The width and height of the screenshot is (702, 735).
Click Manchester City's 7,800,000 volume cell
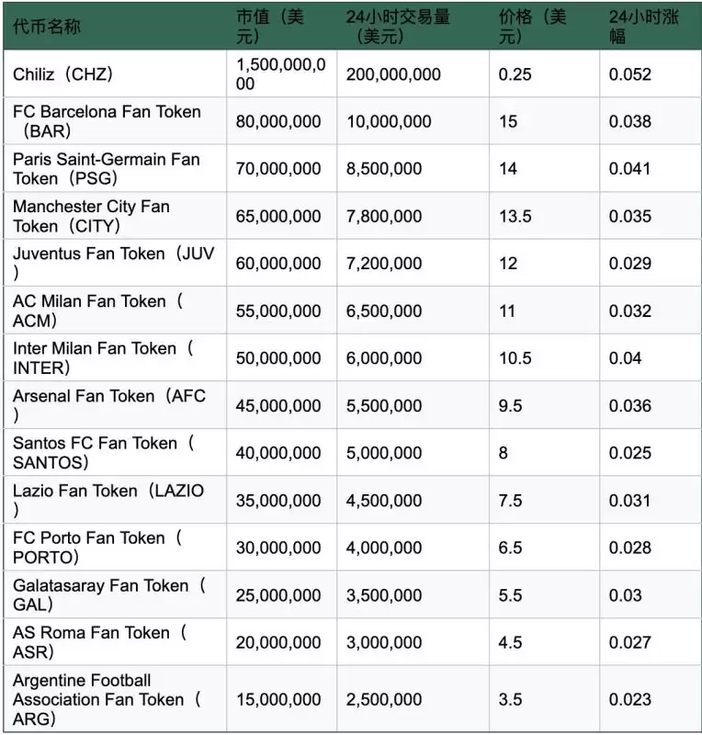(384, 217)
